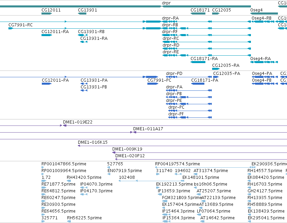Open the drpr-RD transcript label

tap(171, 45)
